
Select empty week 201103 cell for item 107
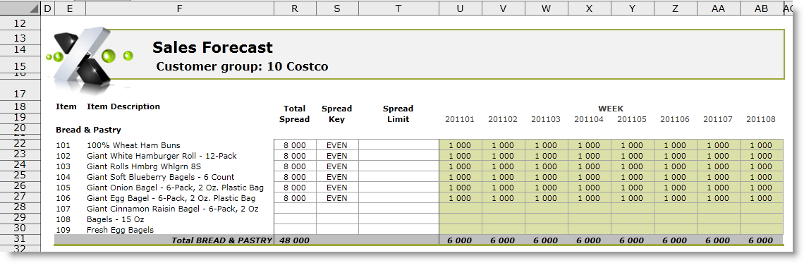click(546, 208)
